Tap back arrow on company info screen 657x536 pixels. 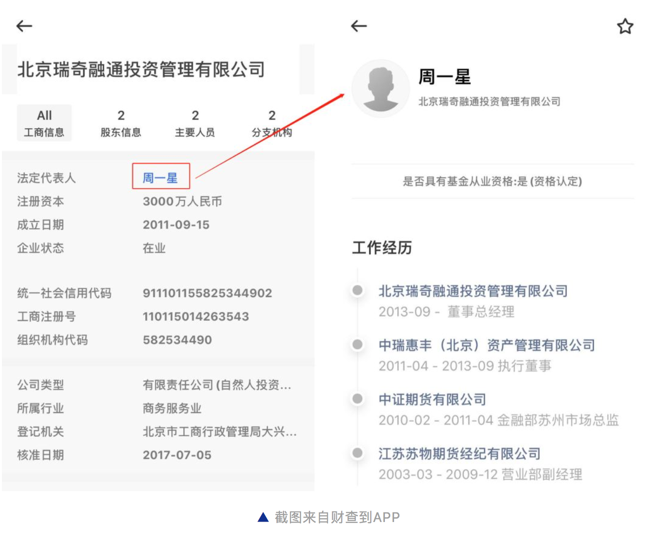[24, 26]
